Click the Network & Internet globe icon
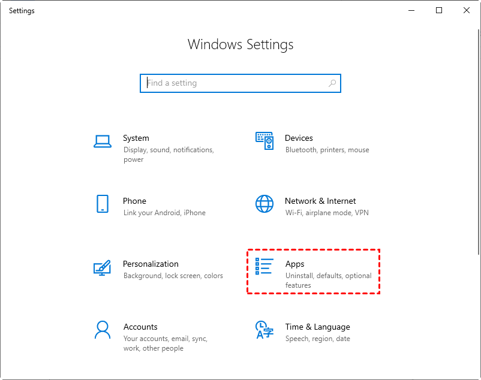The height and width of the screenshot is (380, 481). tap(264, 204)
